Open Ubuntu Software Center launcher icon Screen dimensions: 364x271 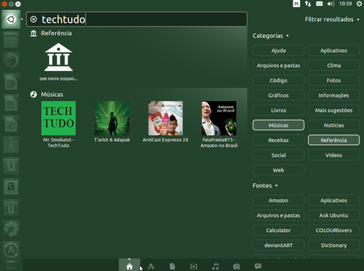tap(11, 145)
